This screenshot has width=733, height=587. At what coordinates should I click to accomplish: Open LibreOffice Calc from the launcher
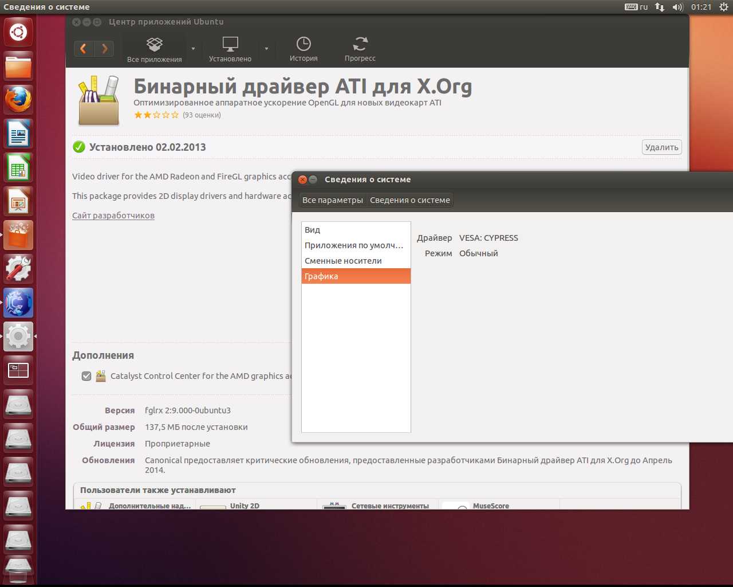click(18, 167)
